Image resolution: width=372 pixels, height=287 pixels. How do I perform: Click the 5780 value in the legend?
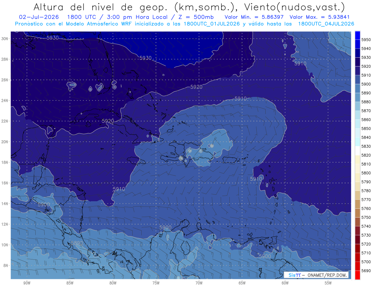366,191
